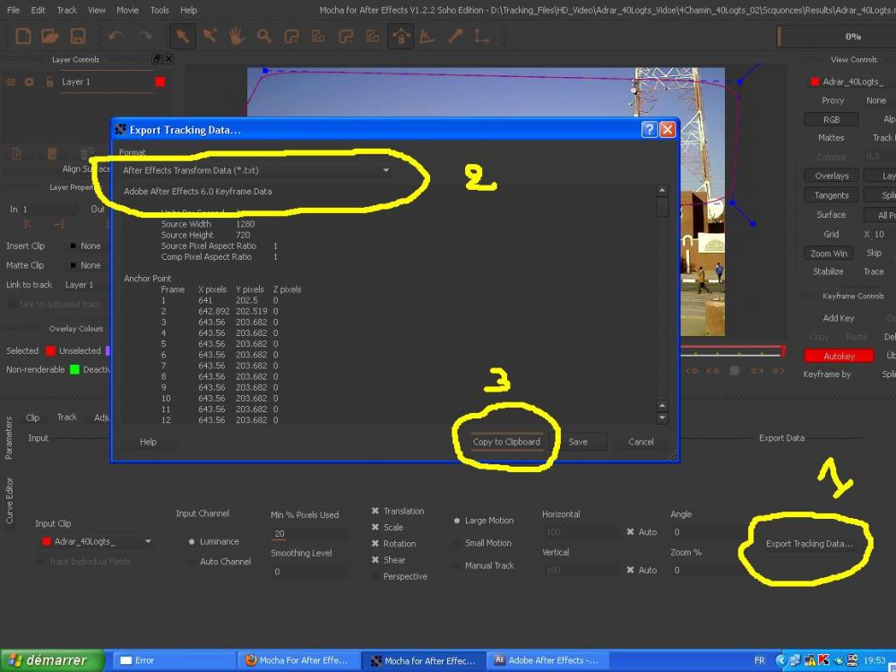Select the Small Motion radio button
The height and width of the screenshot is (672, 896).
(x=457, y=543)
